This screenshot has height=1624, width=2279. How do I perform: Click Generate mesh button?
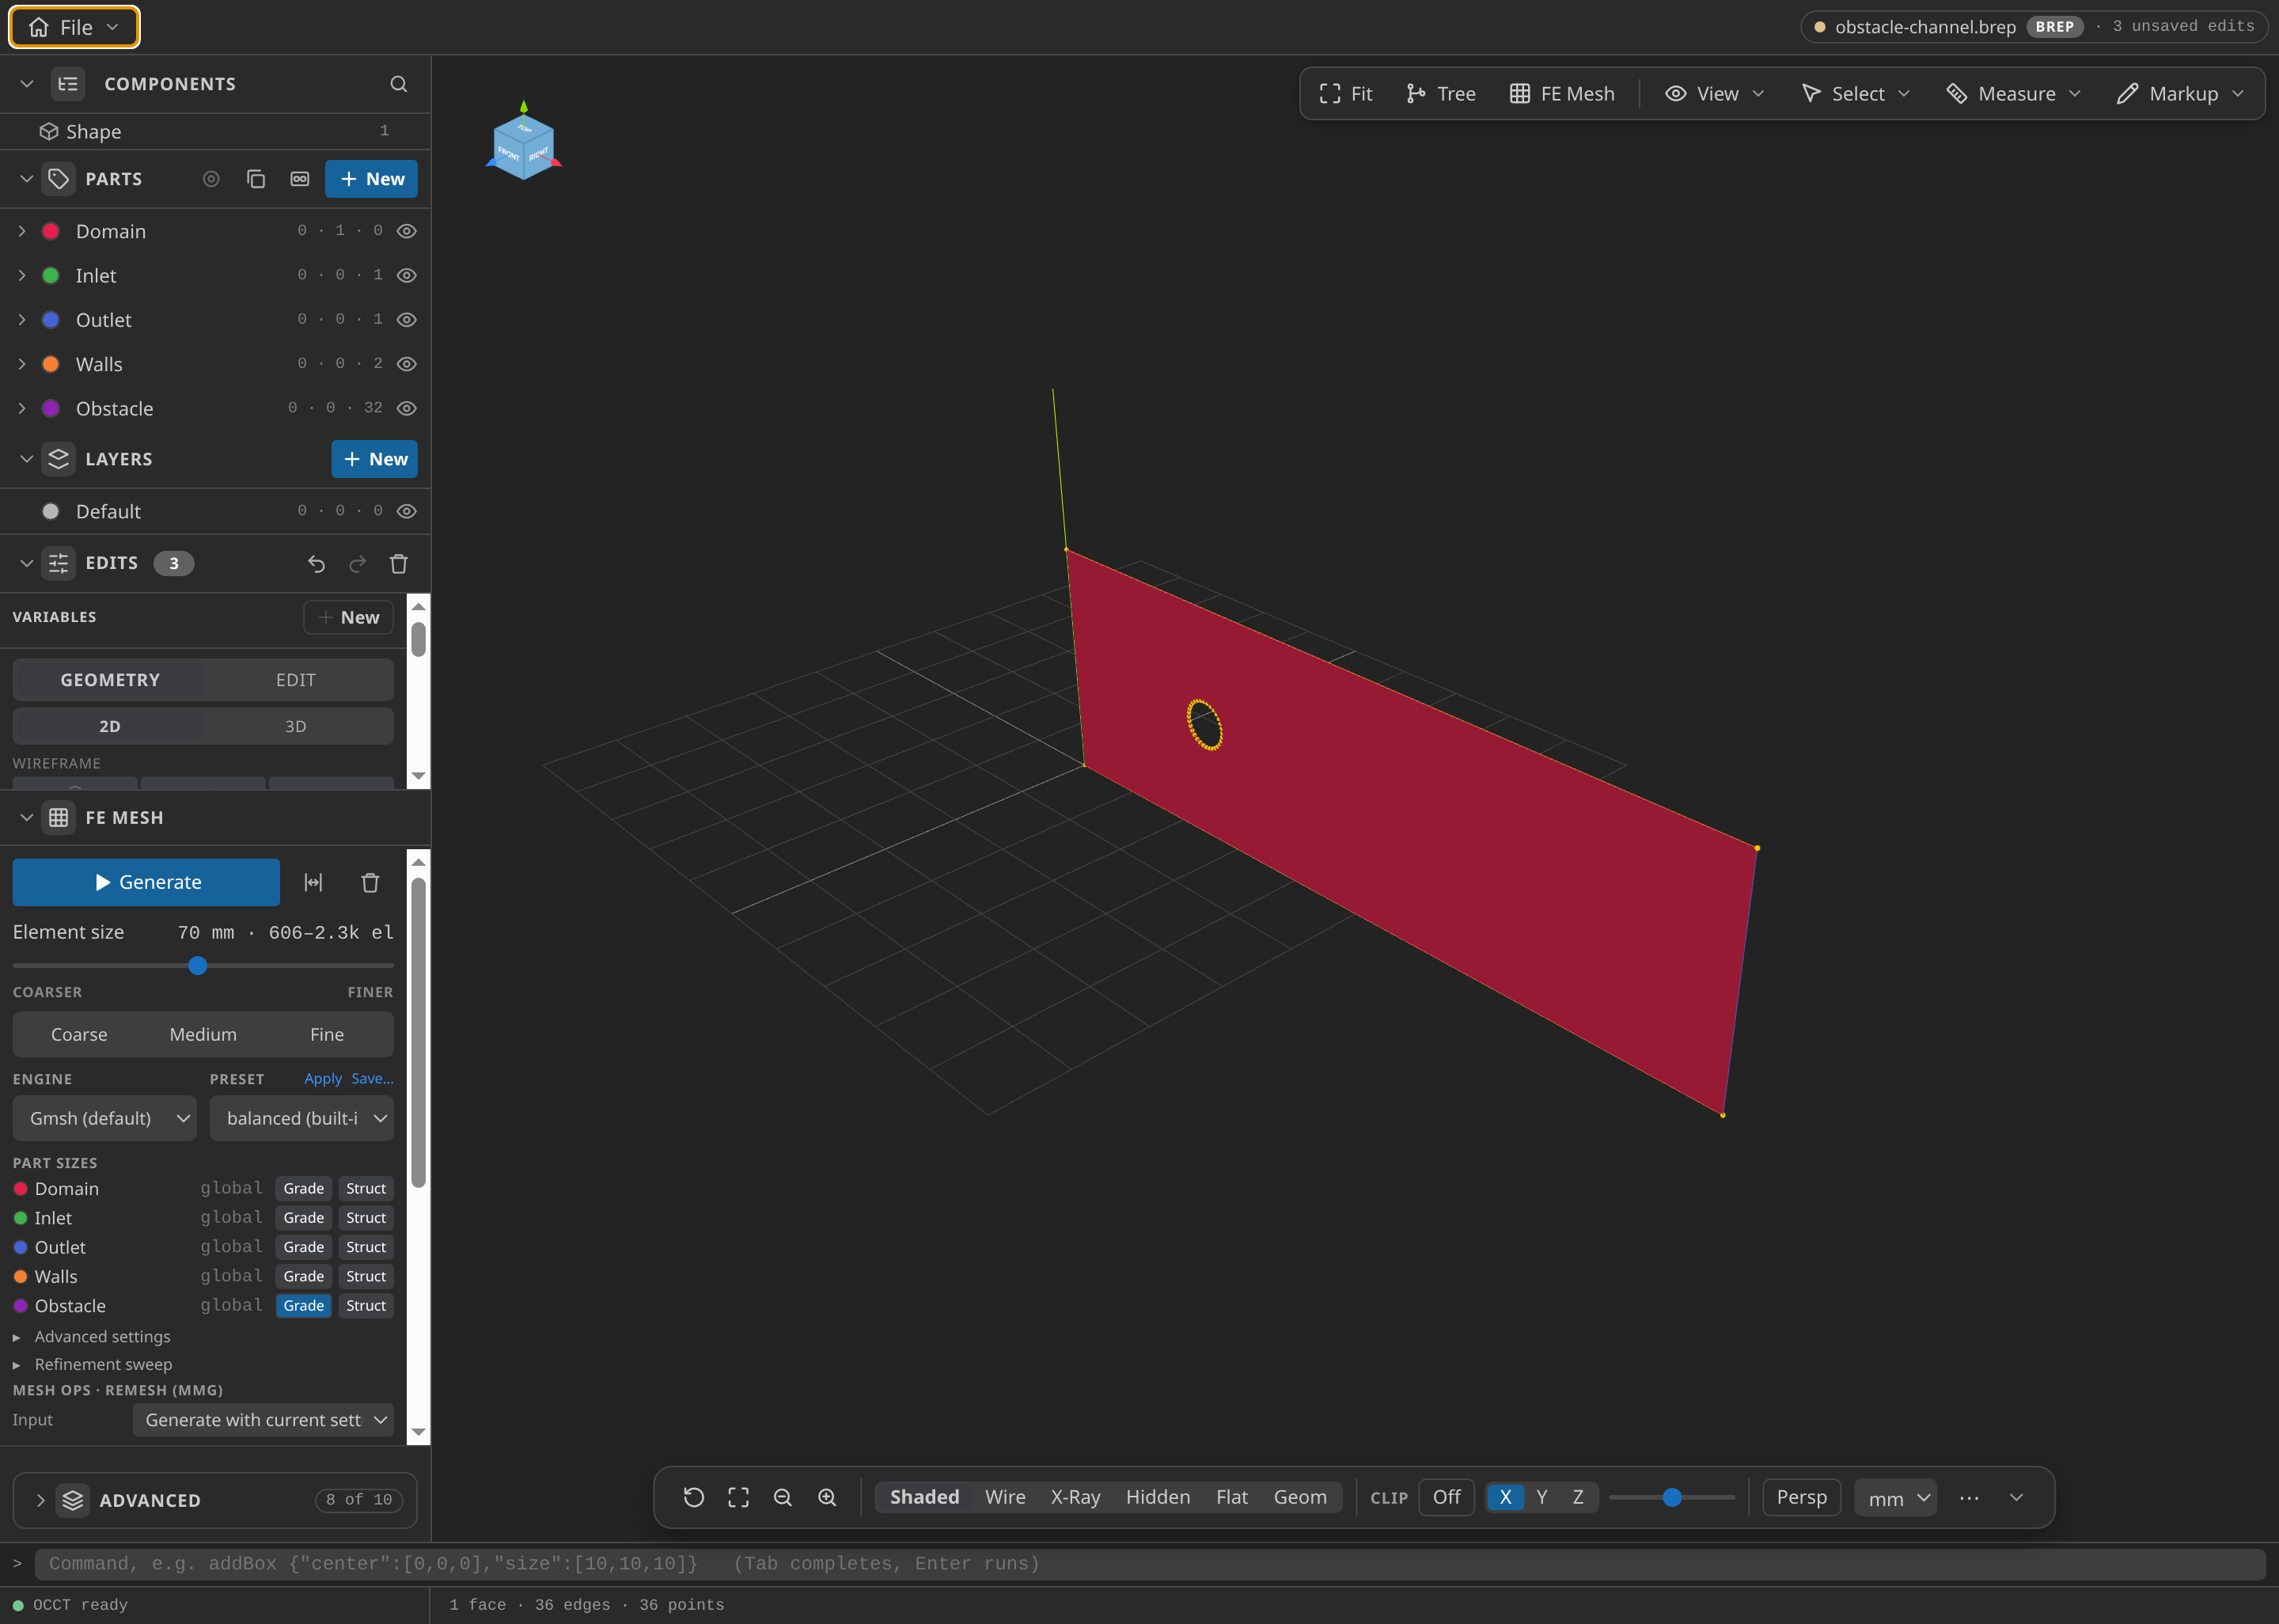point(146,882)
